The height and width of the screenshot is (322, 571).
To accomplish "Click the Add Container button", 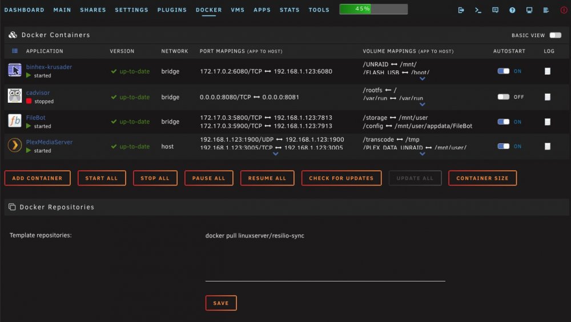I will (38, 178).
